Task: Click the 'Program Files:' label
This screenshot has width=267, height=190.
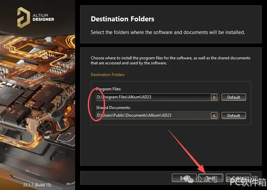Action: pos(109,89)
